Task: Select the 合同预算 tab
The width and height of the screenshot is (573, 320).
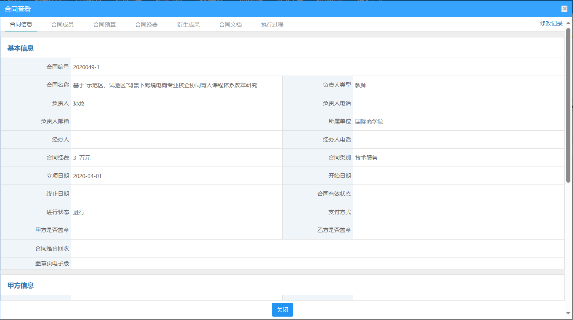Action: (x=104, y=25)
